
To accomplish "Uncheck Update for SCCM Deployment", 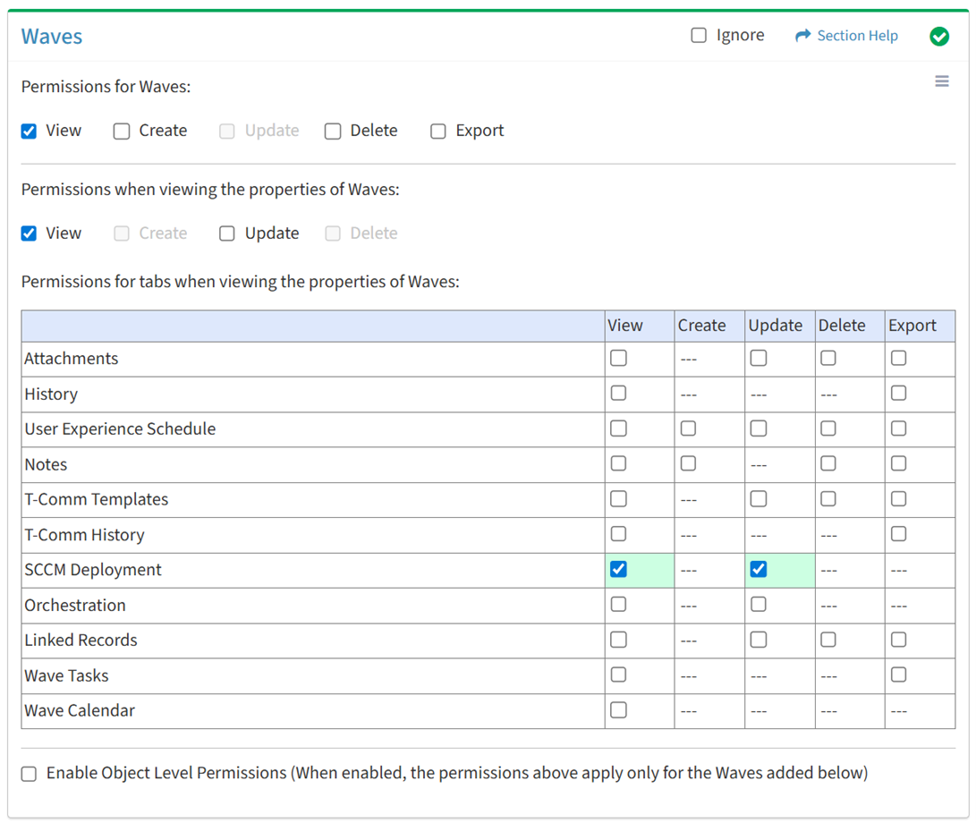I will [759, 569].
